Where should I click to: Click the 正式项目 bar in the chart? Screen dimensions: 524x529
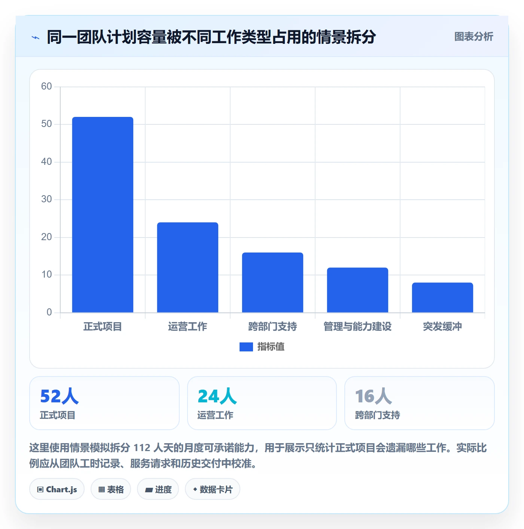point(103,215)
